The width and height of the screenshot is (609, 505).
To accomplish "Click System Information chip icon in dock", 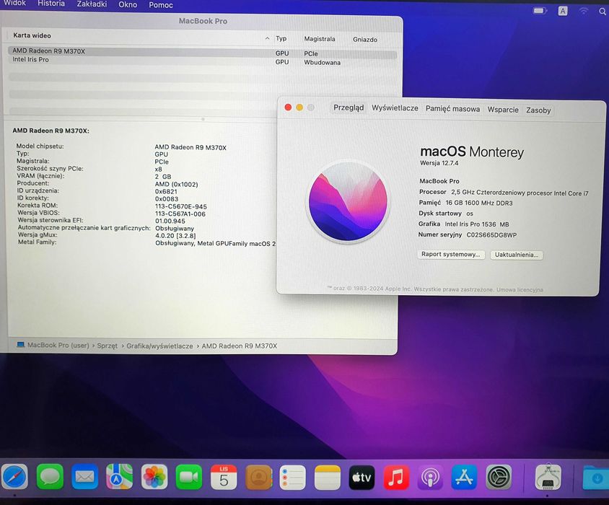I will point(548,477).
